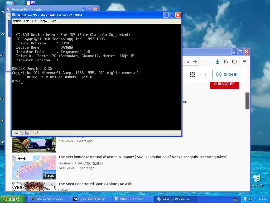Image resolution: width=270 pixels, height=203 pixels.
Task: Toggle the browser sidebar icon
Action: coord(234,62)
